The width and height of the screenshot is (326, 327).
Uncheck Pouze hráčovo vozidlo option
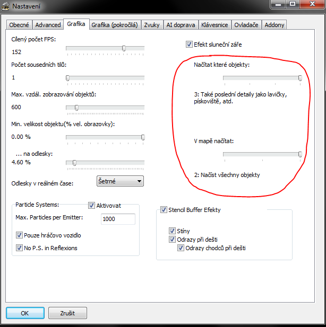tap(20, 235)
